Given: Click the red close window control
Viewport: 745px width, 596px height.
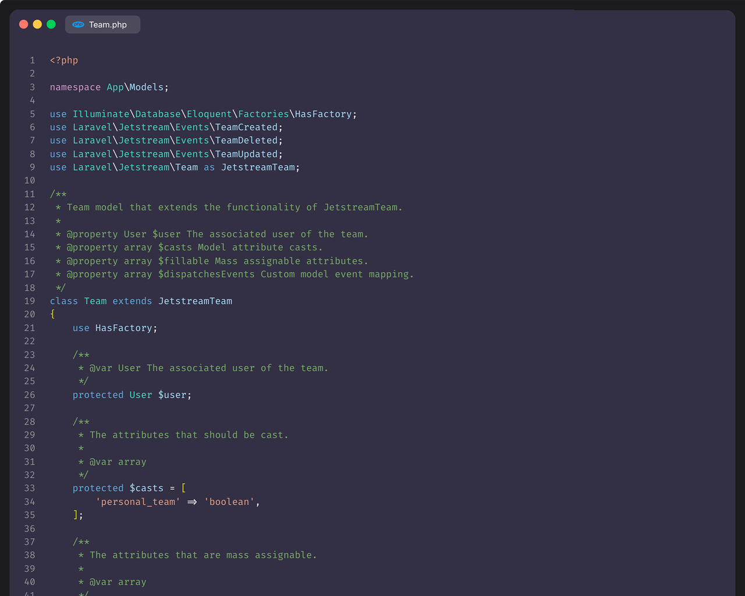Looking at the screenshot, I should click(x=23, y=24).
